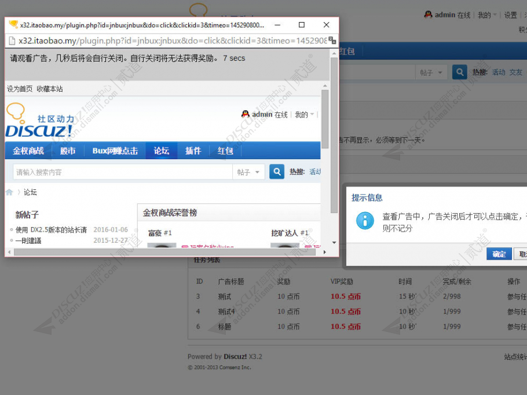Viewport: 527px width, 395px height.
Task: Open the 插件 nav tab
Action: pos(193,151)
